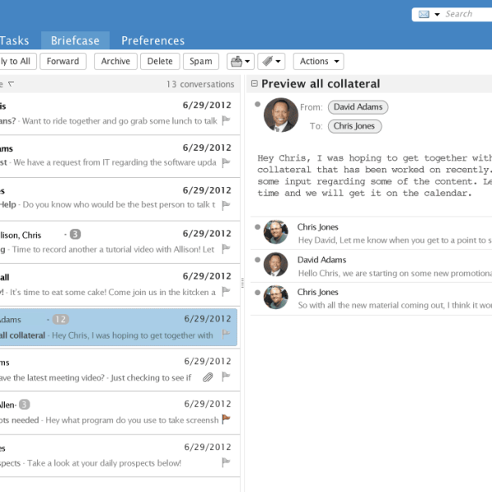This screenshot has width=492, height=492.
Task: Click unread dot beside 'Hello Chris' message
Action: pyautogui.click(x=257, y=260)
